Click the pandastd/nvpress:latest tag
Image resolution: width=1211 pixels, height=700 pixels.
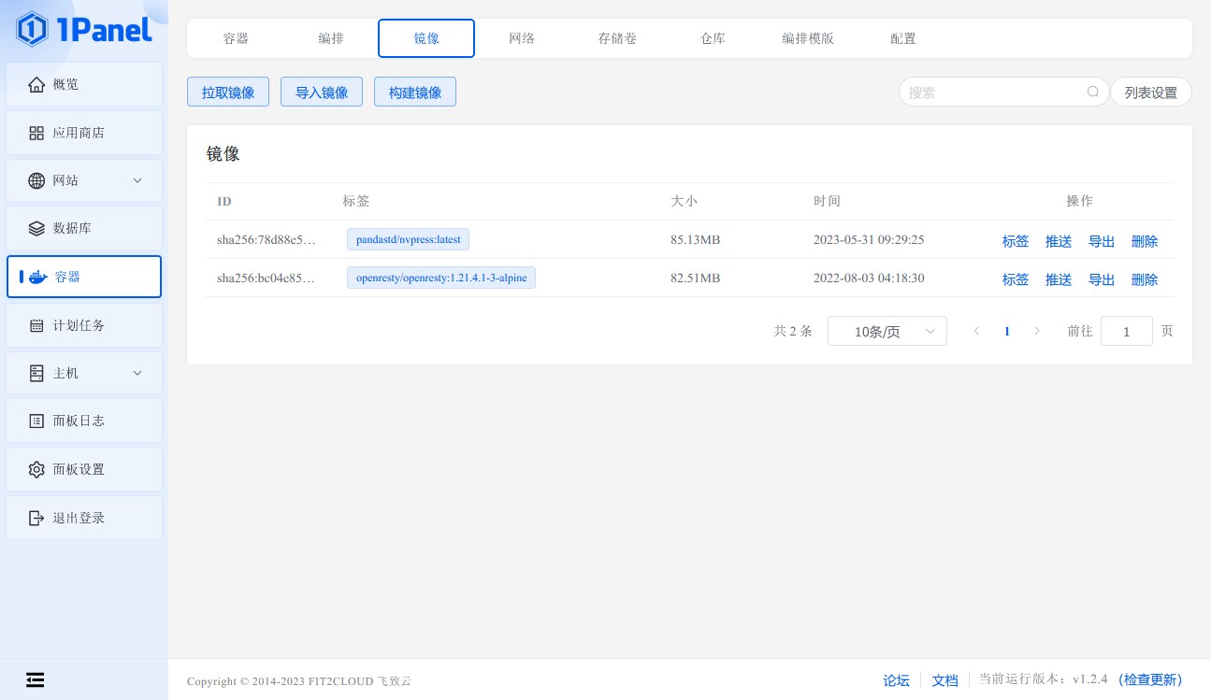tap(409, 239)
